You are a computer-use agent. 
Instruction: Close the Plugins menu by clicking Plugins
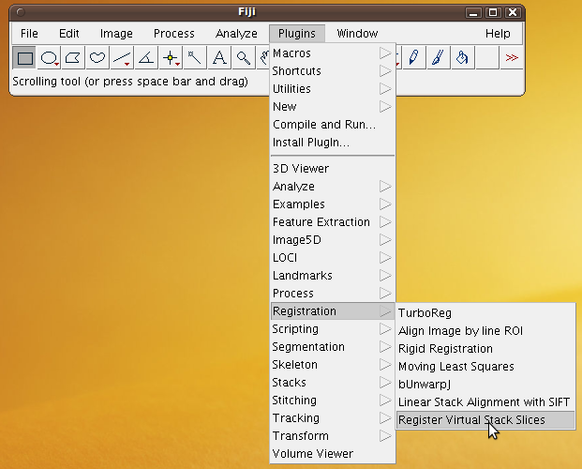[x=297, y=34]
